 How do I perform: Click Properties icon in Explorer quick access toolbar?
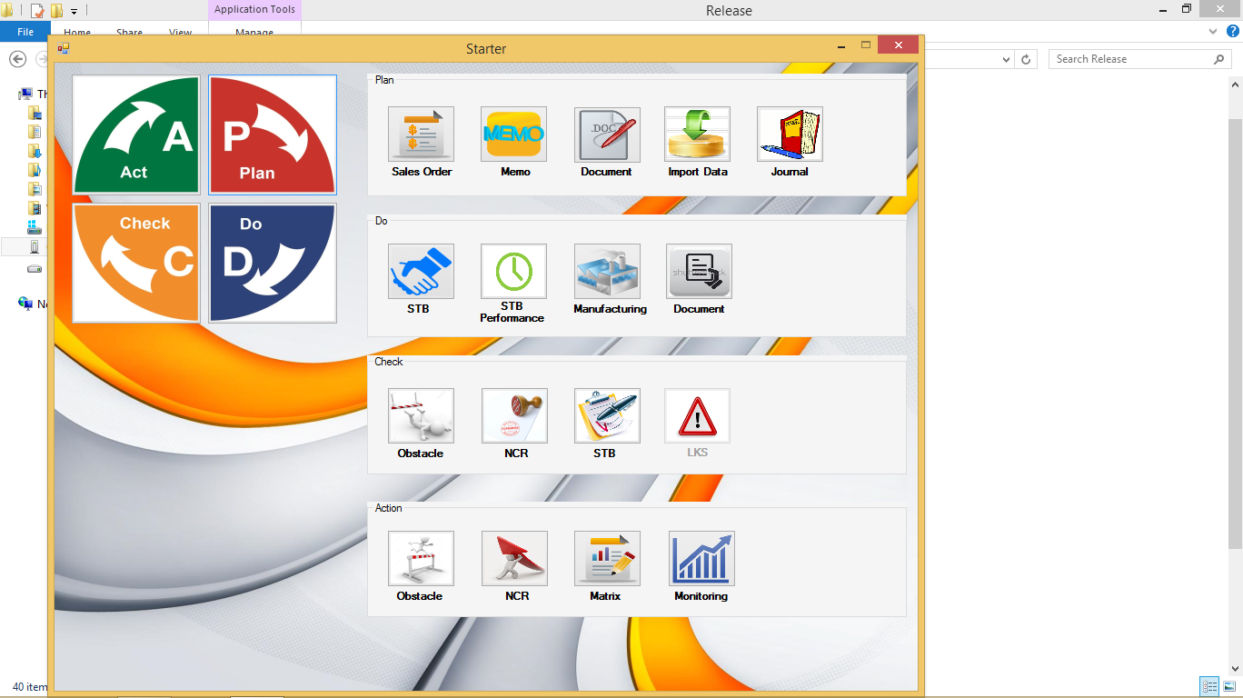(x=37, y=11)
